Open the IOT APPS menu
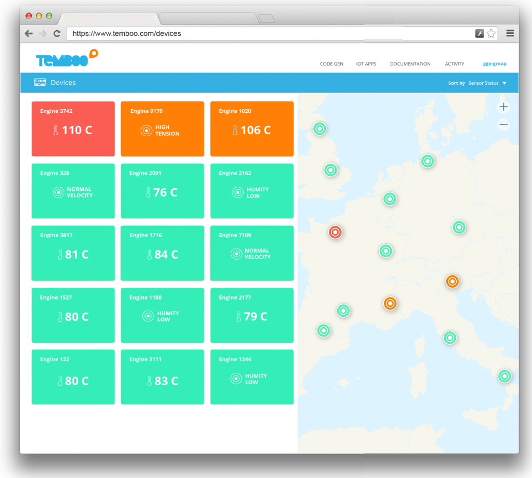The image size is (532, 478). (x=366, y=64)
